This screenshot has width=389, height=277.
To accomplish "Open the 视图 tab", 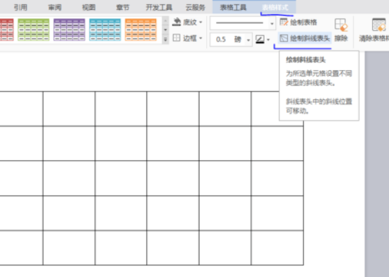I will click(89, 7).
